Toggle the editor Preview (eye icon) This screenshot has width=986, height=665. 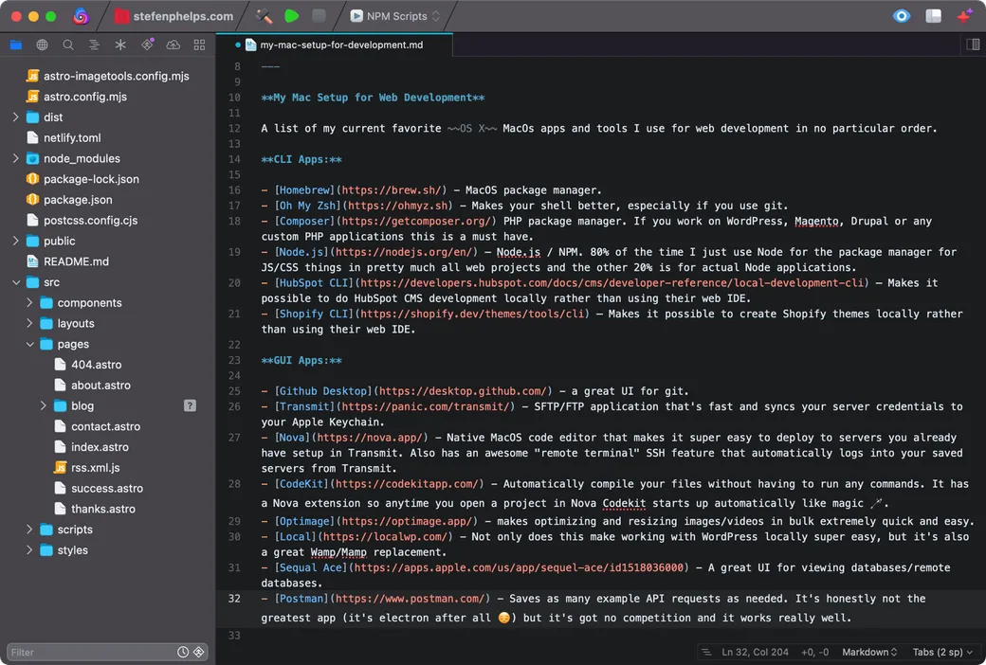tap(901, 15)
